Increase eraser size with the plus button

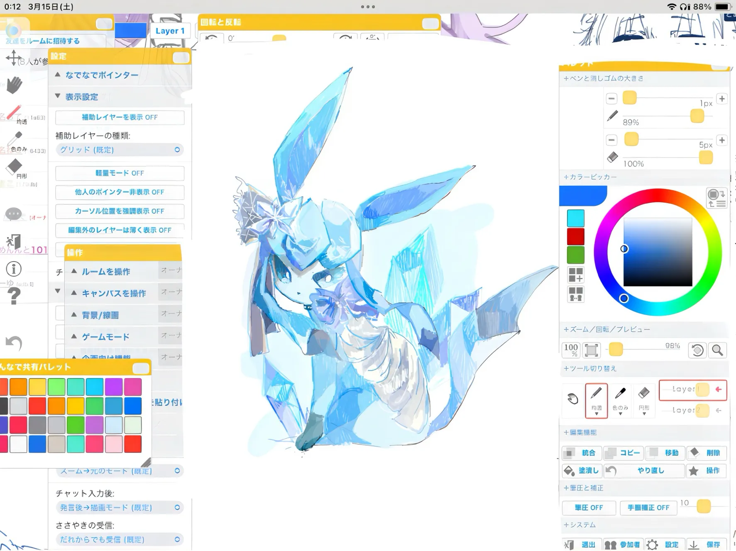(722, 140)
